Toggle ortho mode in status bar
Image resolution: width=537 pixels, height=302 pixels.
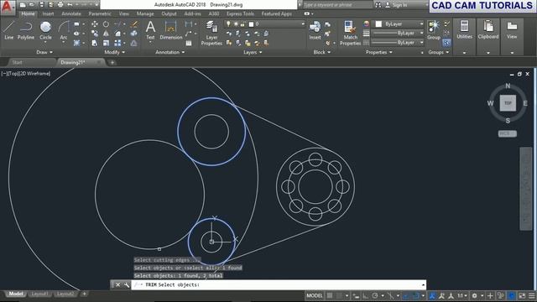[366, 295]
